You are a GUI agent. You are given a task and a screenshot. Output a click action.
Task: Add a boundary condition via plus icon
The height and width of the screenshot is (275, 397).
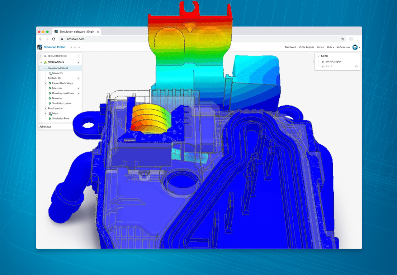pos(78,93)
